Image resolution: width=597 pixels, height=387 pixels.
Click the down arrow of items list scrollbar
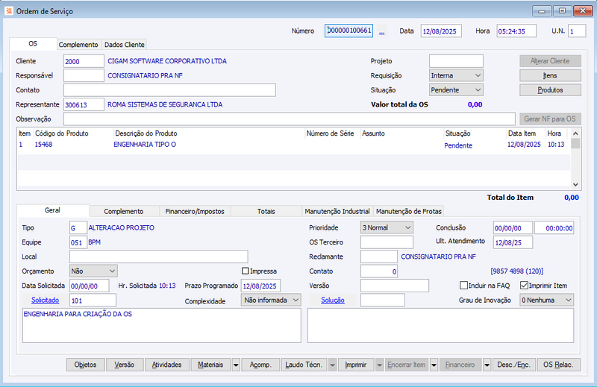pos(575,185)
